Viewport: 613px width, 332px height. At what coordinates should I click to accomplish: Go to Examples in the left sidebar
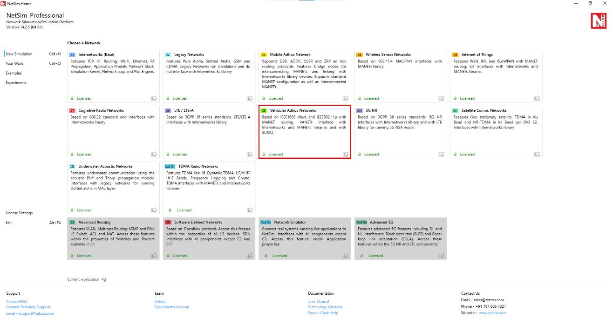(x=14, y=73)
